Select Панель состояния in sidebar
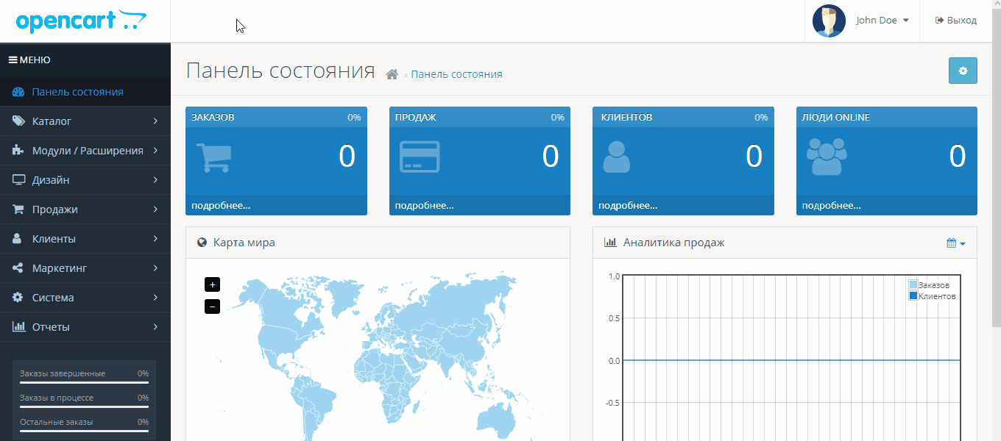The height and width of the screenshot is (441, 1001). coord(77,92)
